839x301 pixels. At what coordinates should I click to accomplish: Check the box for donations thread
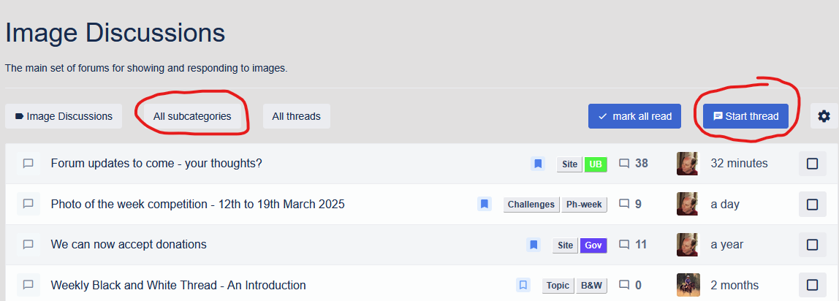pyautogui.click(x=812, y=245)
